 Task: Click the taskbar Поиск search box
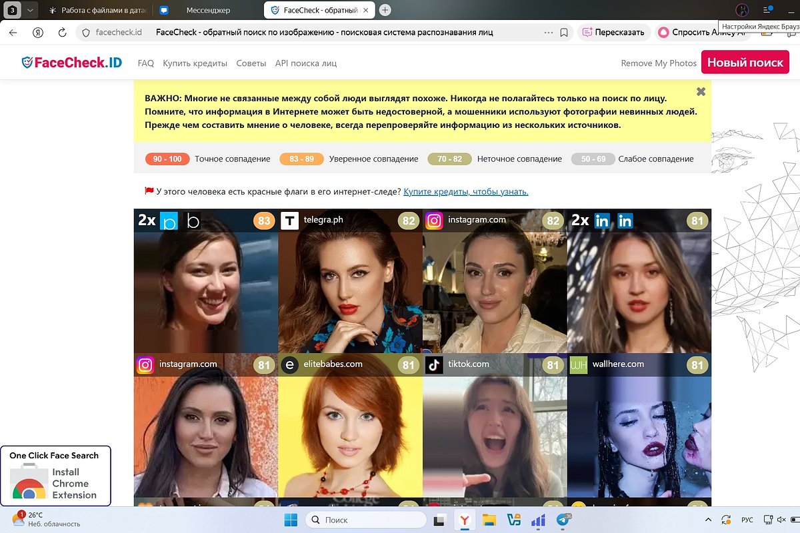(366, 520)
